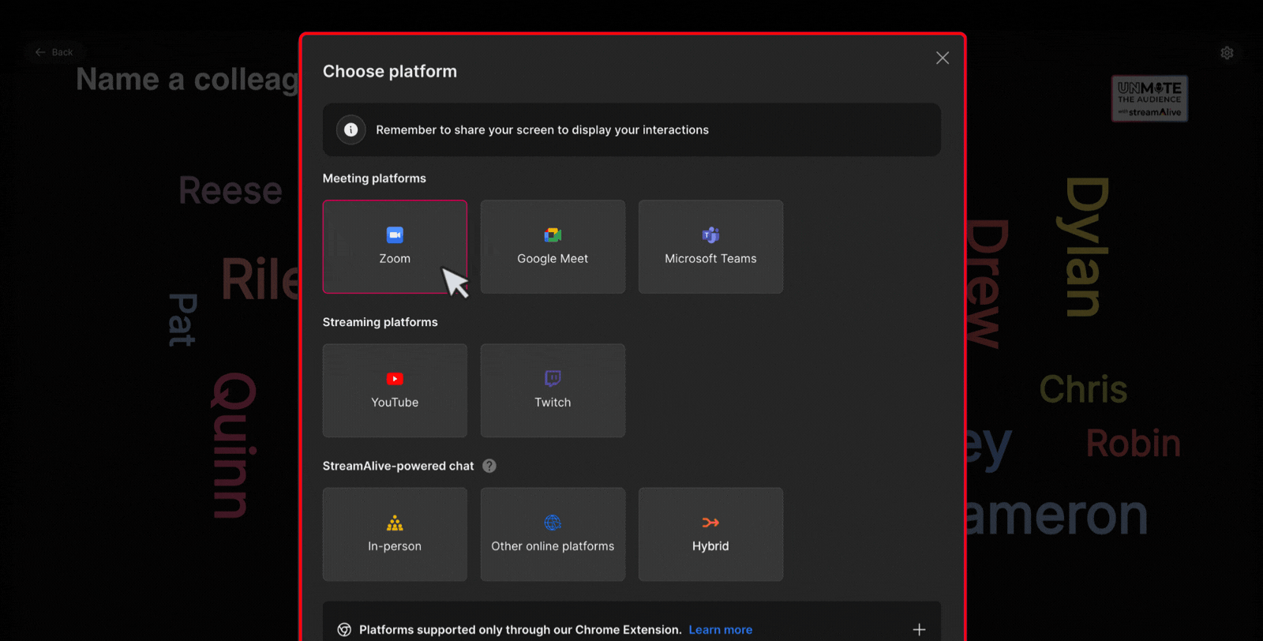
Task: Click the info icon in the reminder banner
Action: [x=351, y=129]
